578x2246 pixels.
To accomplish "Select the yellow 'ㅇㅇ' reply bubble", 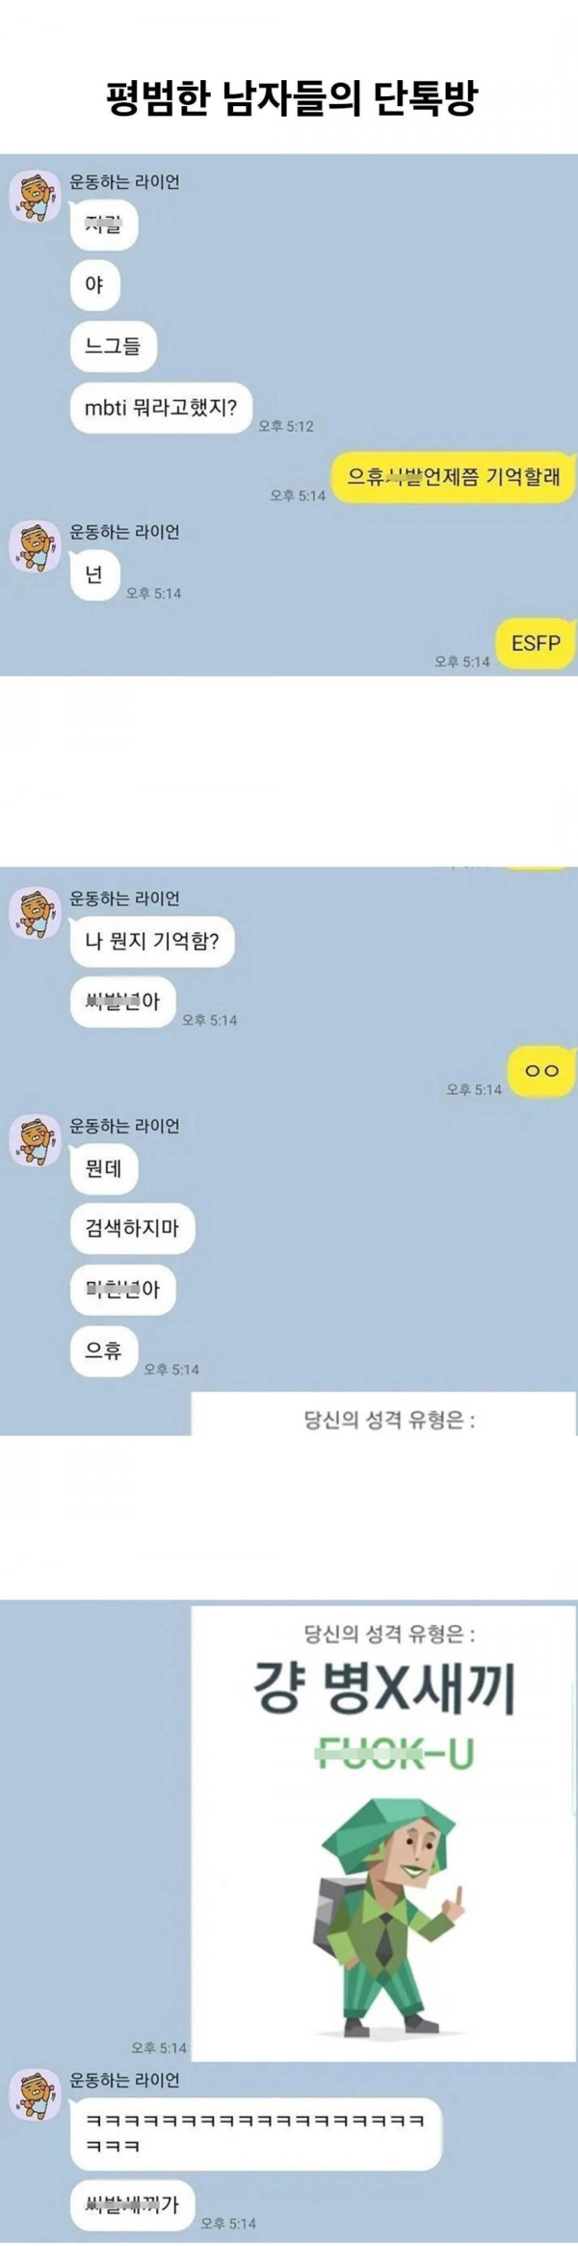I will (542, 1071).
